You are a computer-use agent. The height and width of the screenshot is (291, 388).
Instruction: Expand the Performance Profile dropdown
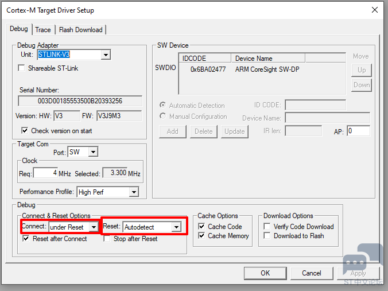tap(134, 192)
